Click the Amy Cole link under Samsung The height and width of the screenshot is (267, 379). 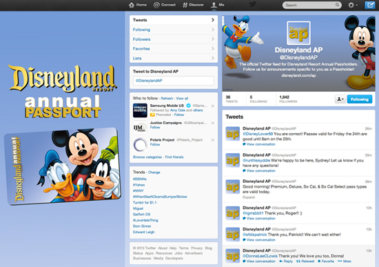178,110
